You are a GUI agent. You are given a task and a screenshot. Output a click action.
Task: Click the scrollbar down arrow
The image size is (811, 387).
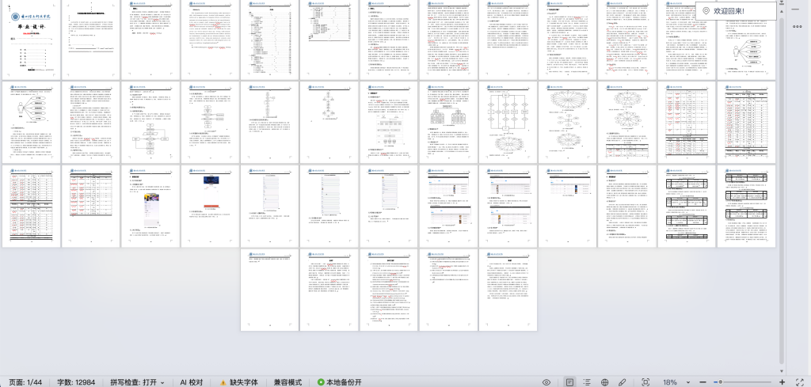782,371
